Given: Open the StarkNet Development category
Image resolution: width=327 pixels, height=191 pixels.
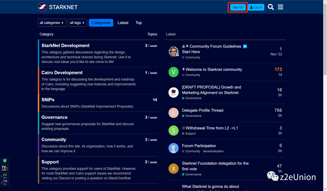Looking at the screenshot, I should click(65, 45).
